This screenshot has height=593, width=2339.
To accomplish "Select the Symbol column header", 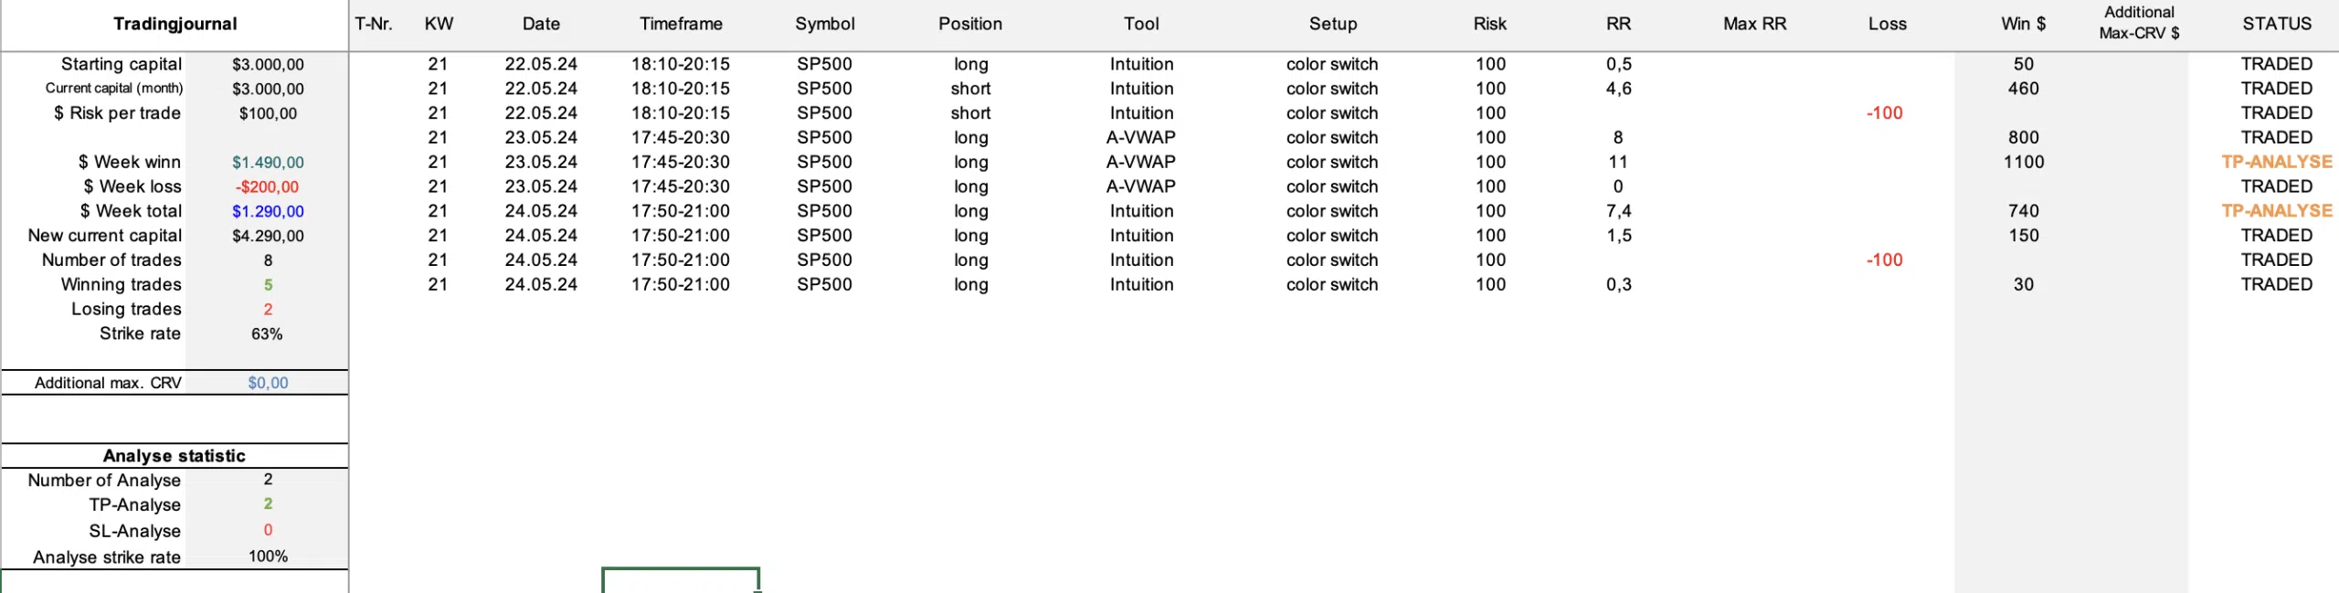I will point(824,25).
